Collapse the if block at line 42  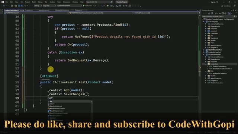pos(25,29)
